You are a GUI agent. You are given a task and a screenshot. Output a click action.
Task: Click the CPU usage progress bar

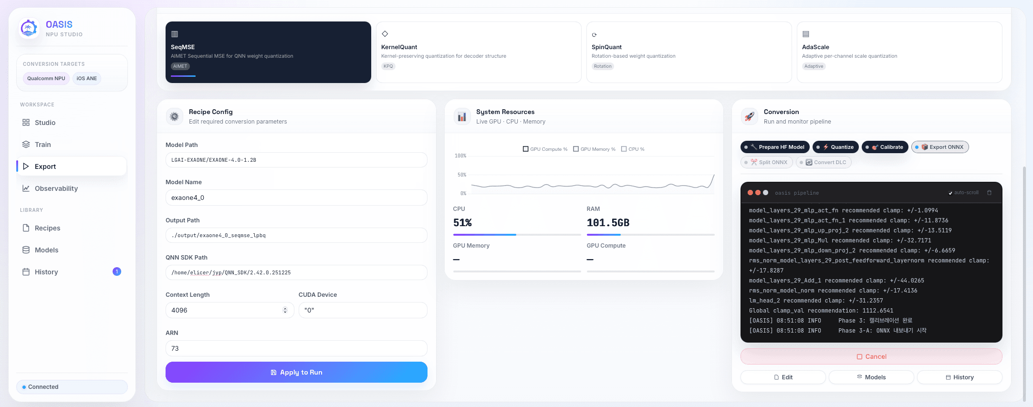coord(517,235)
